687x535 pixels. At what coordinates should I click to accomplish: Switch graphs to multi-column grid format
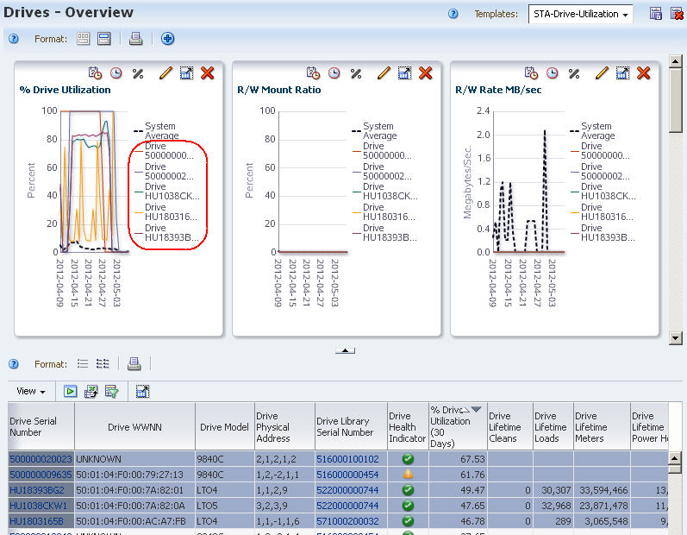pyautogui.click(x=84, y=39)
